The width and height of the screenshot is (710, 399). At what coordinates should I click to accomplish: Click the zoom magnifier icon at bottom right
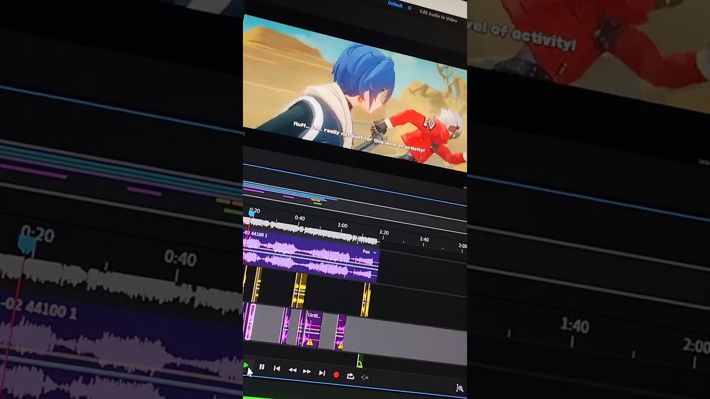coord(460,388)
